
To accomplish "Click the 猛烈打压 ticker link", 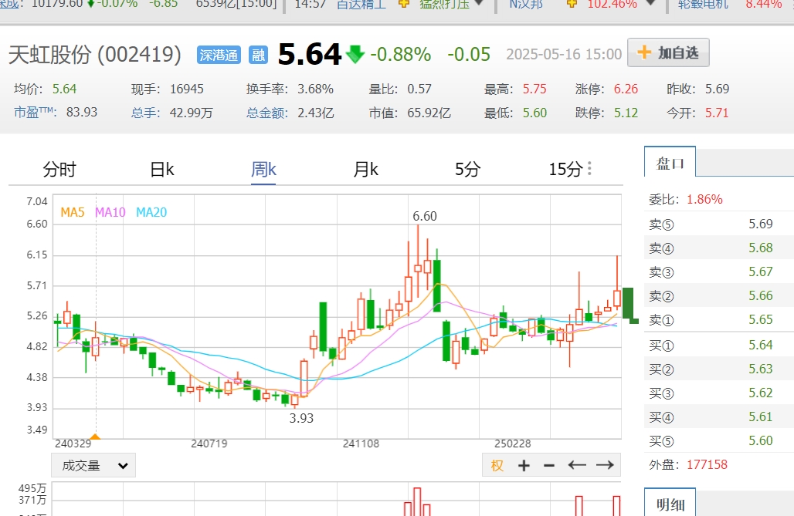I will (x=445, y=4).
